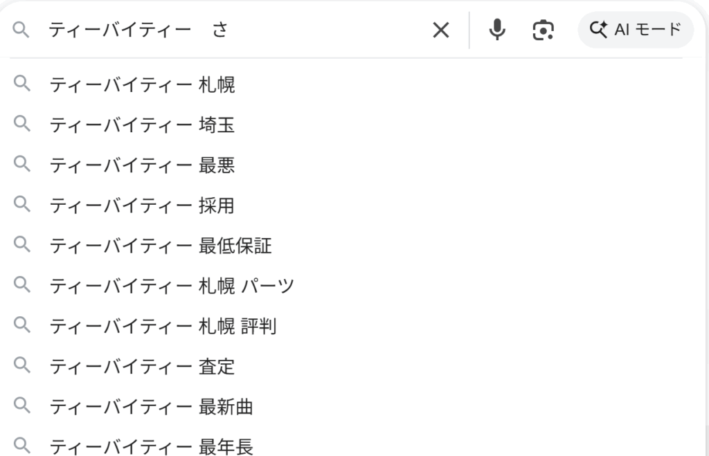The width and height of the screenshot is (709, 456).
Task: Pick the ティーバイティー 査定 suggestion
Action: tap(142, 366)
